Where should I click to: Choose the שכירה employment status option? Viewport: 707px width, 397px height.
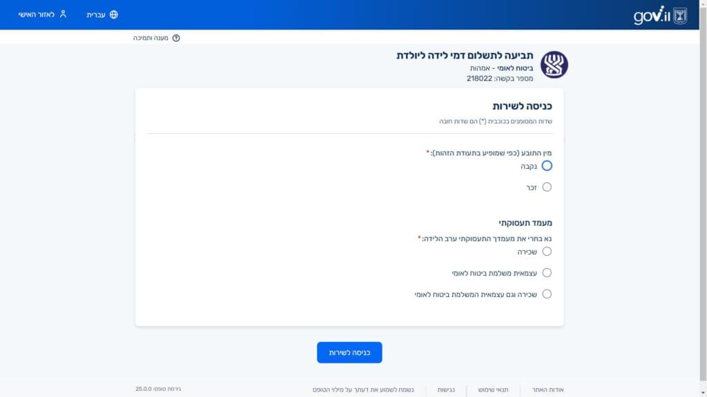point(547,252)
